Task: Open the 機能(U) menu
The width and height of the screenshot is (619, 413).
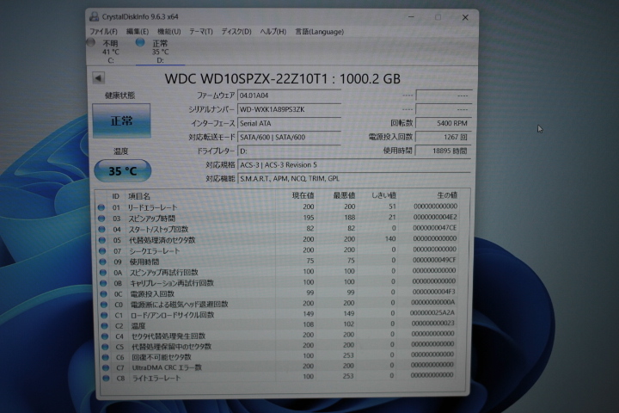Action: point(169,32)
